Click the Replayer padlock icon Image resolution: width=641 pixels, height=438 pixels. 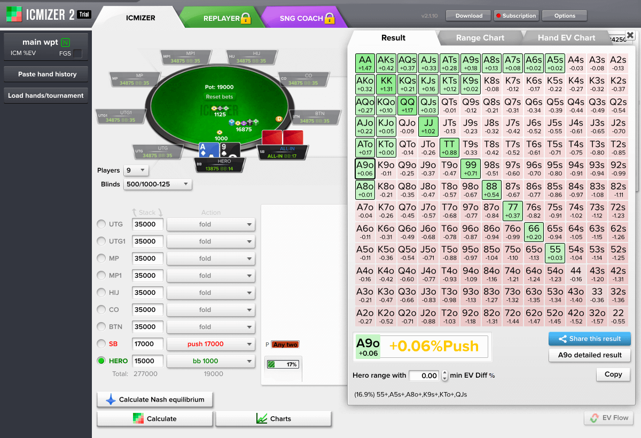[x=246, y=19]
